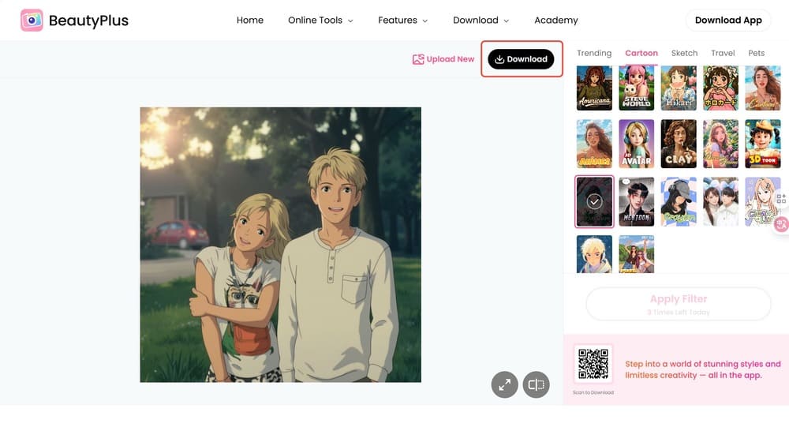
Task: Open the Pets filter tab
Action: click(x=757, y=53)
